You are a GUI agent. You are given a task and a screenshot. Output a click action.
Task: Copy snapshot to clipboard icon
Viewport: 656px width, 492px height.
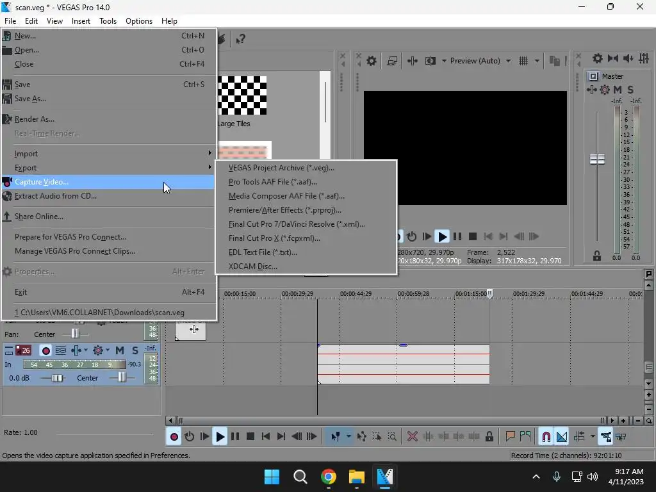click(554, 61)
